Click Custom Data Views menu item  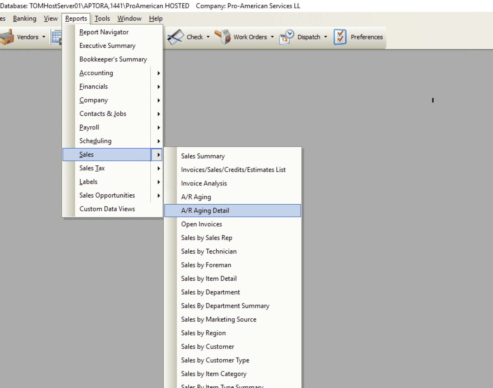pyautogui.click(x=107, y=209)
